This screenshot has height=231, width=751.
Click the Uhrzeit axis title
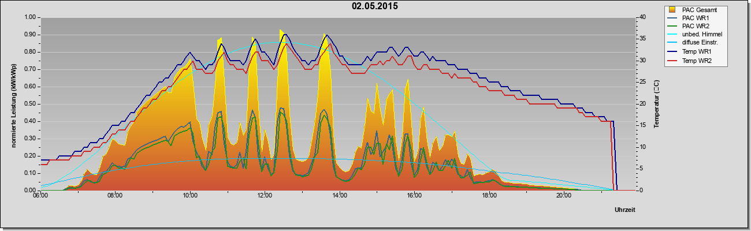625,210
